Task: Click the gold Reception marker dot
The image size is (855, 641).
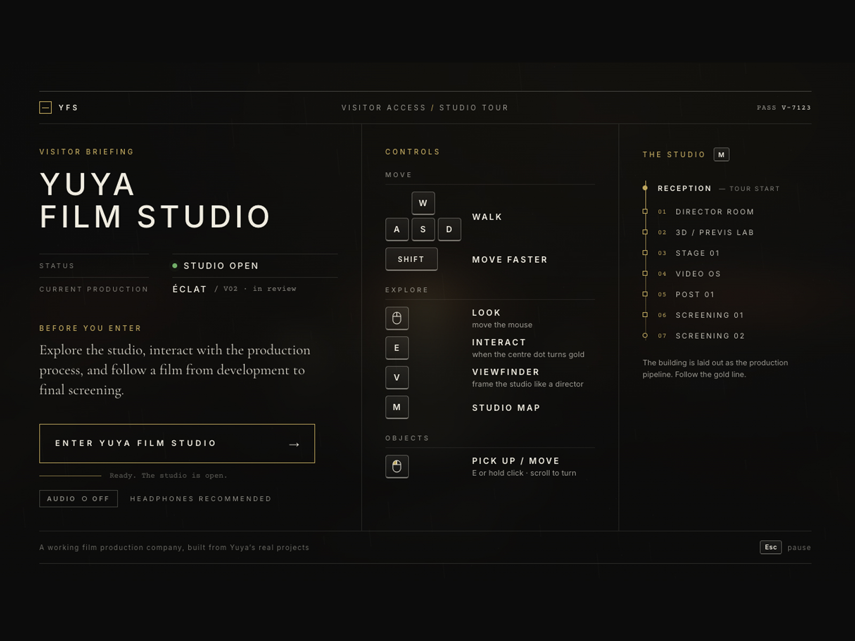Action: (645, 188)
